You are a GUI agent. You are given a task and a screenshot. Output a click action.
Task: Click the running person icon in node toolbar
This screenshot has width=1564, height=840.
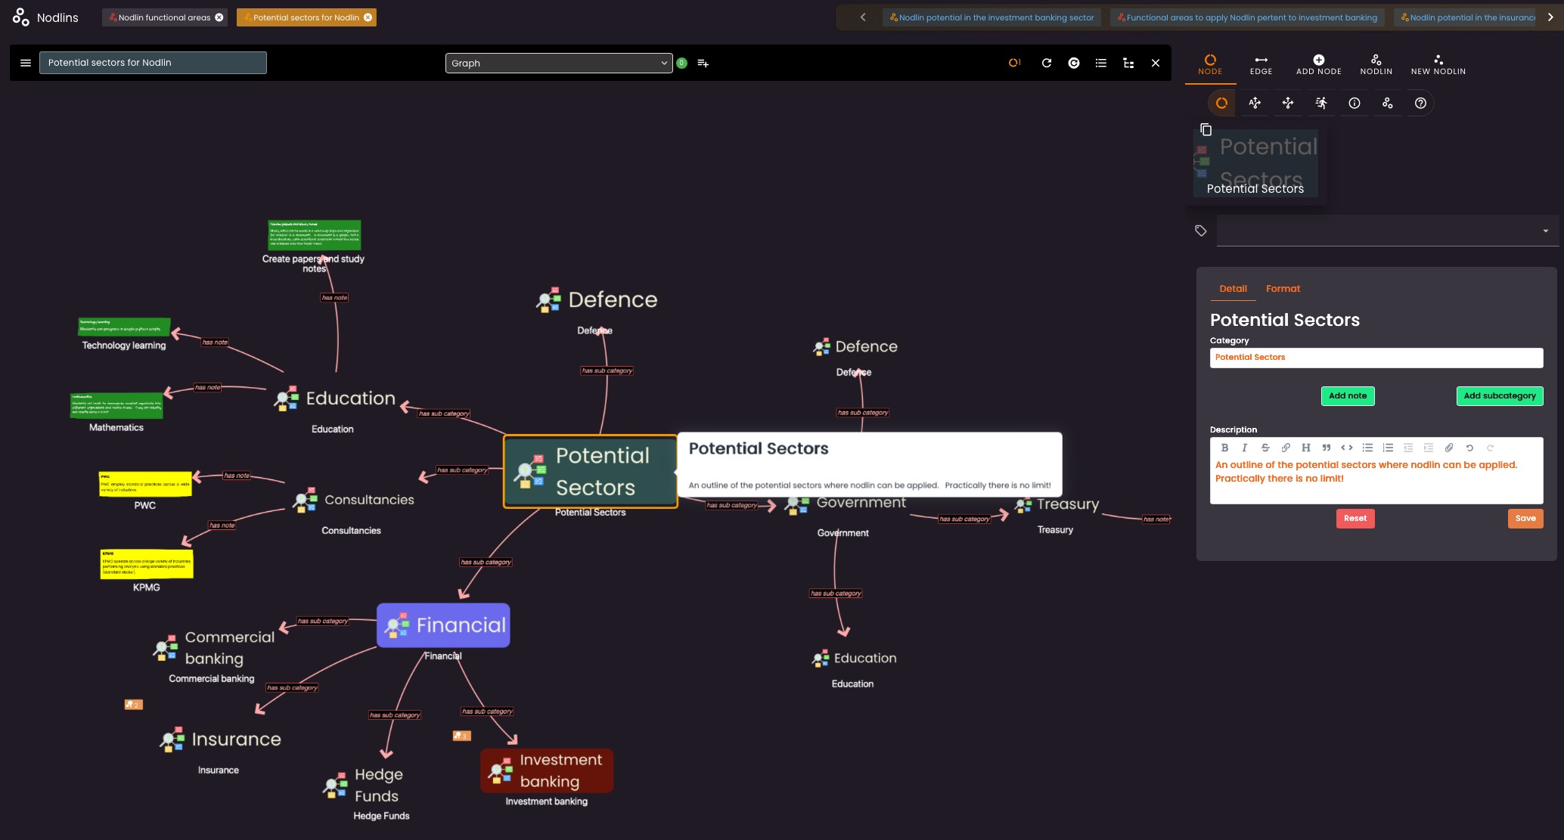tap(1321, 104)
